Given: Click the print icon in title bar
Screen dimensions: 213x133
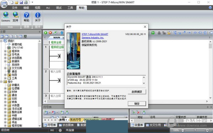Looking at the screenshot, I should point(26,2).
